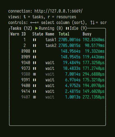Click the left-right arrows control hint
Viewport: 115px width, 137px height.
[x=33, y=23]
